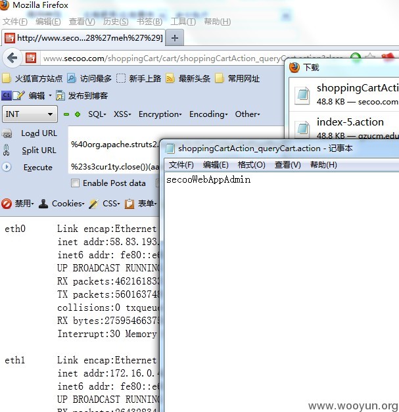This screenshot has height=412, width=399.
Task: Expand the Encryption menu
Action: (160, 114)
